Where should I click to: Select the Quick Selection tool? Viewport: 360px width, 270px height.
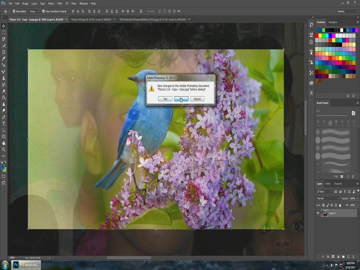[4, 46]
